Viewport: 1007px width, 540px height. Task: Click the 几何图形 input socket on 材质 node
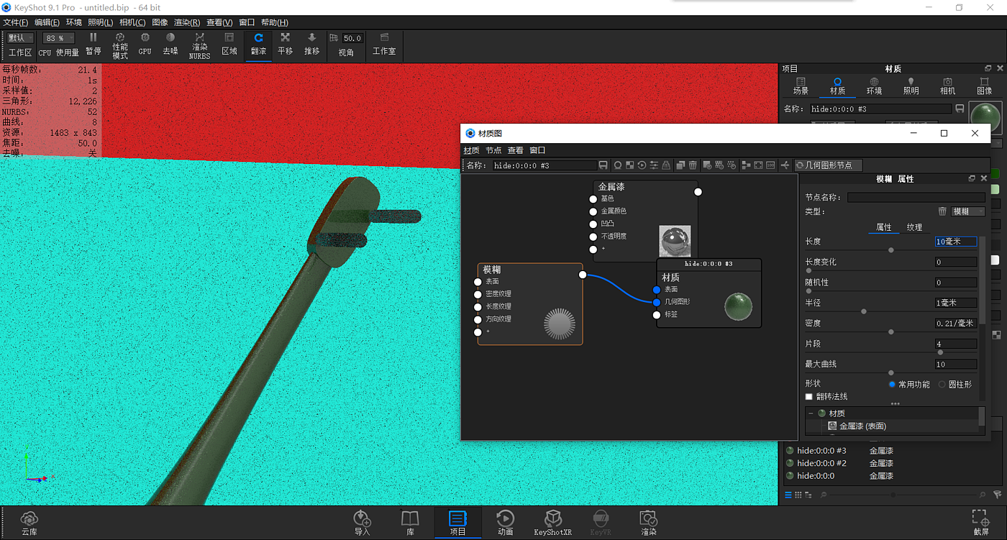(x=657, y=302)
